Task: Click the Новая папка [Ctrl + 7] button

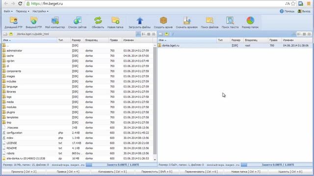Action: pyautogui.click(x=245, y=172)
